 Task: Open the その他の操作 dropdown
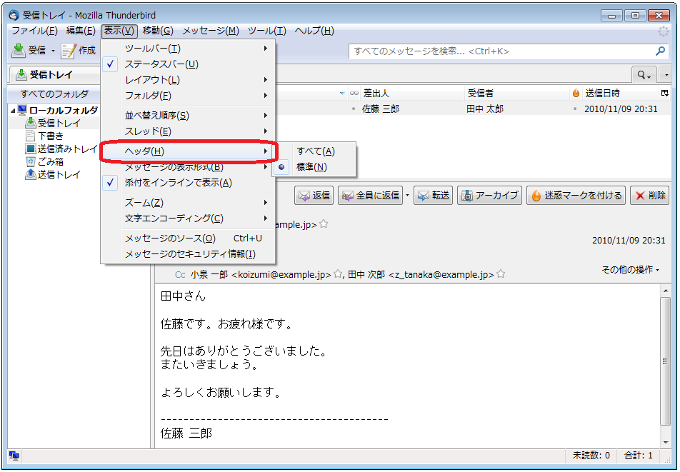click(630, 270)
